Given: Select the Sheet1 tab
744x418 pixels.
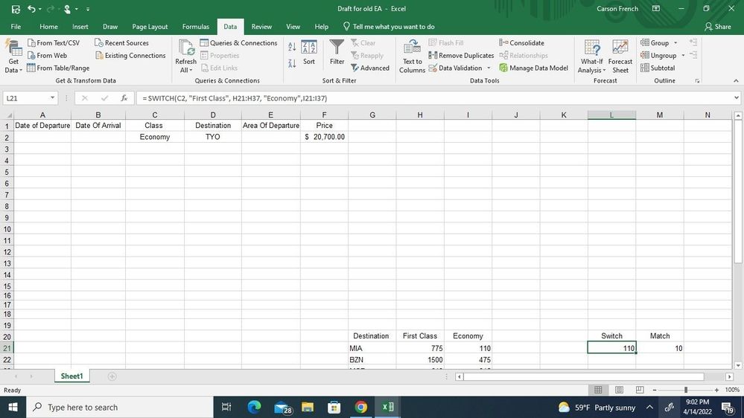Looking at the screenshot, I should click(71, 376).
